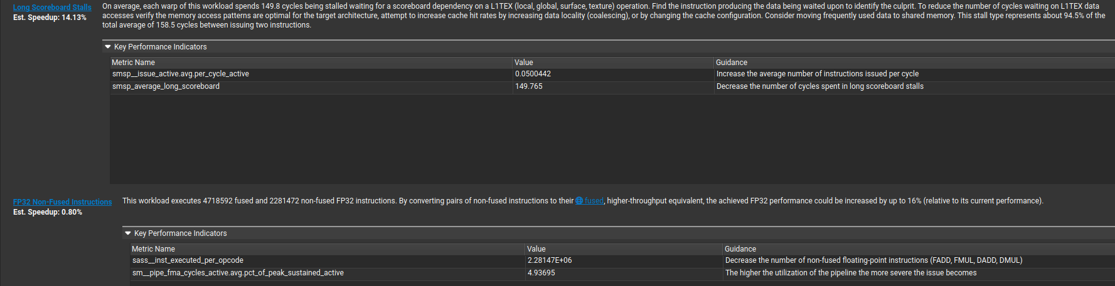Collapse Key Performance Indicators under Long Scoreboard Stalls
This screenshot has height=286, width=1115.
108,47
